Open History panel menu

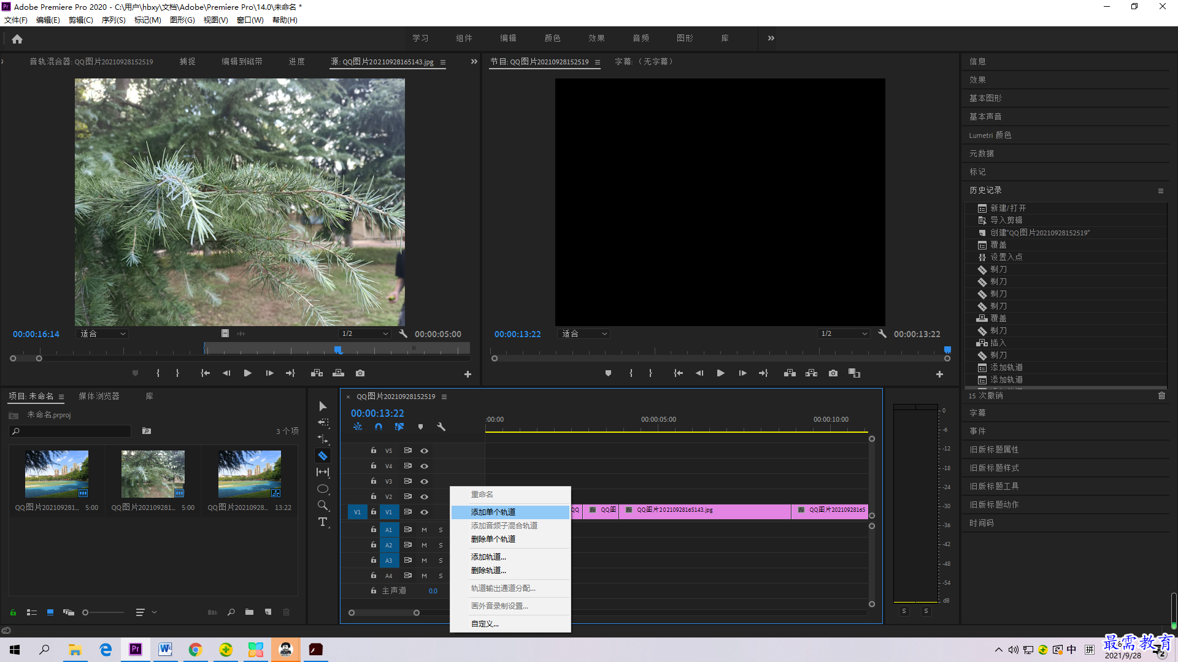1161,191
